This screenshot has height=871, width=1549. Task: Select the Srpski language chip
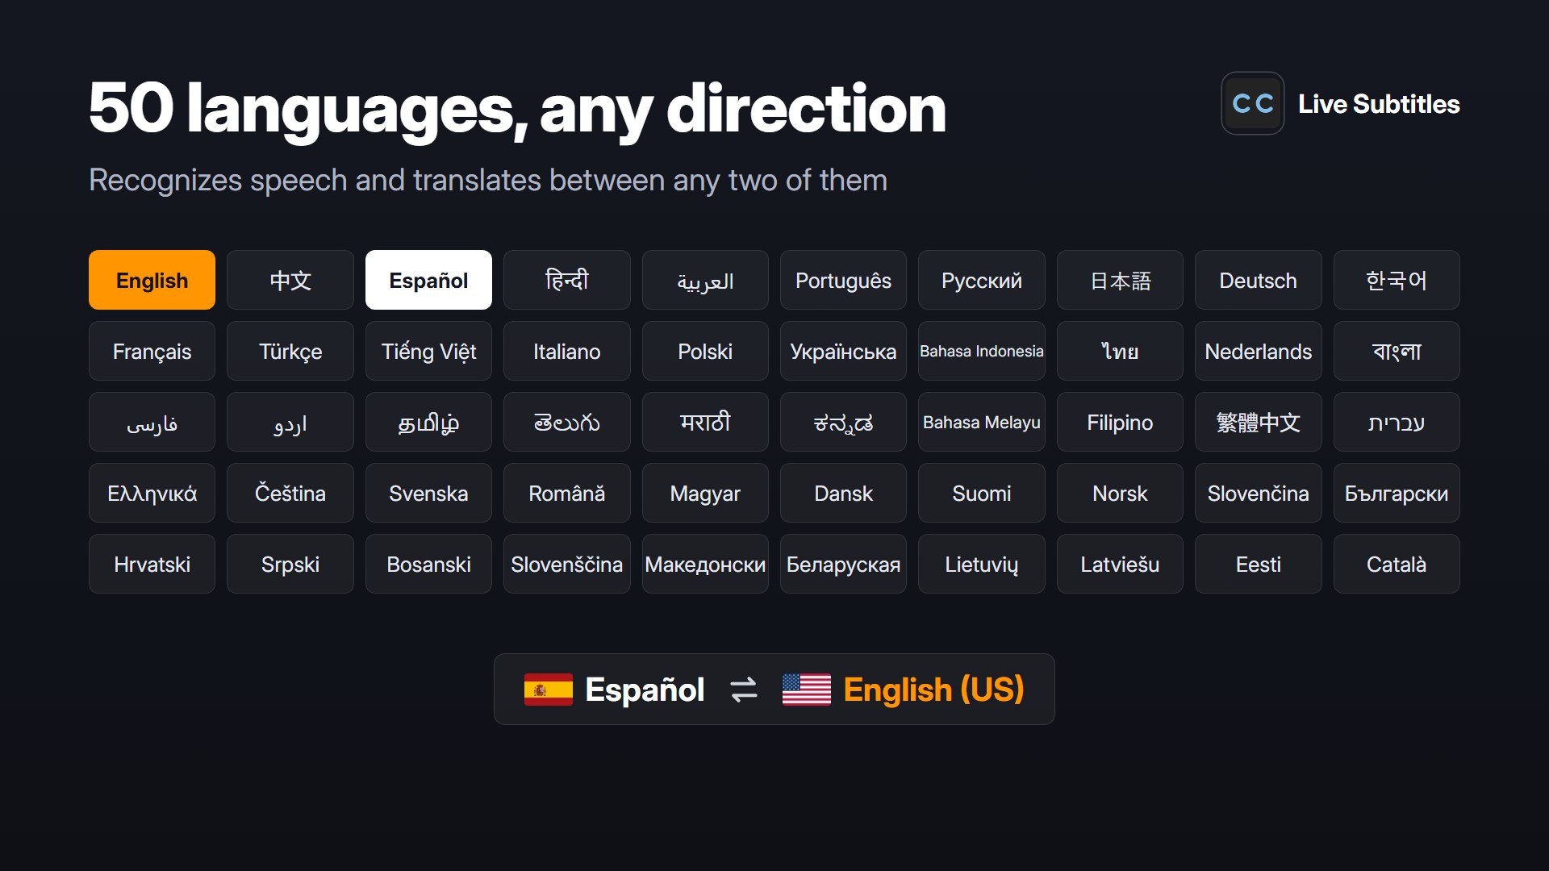[x=290, y=564]
